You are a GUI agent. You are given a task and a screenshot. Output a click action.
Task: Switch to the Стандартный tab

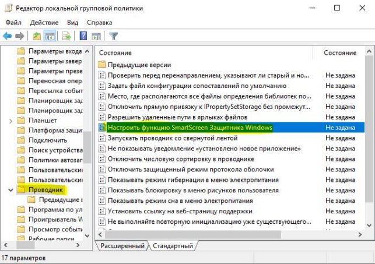click(173, 245)
